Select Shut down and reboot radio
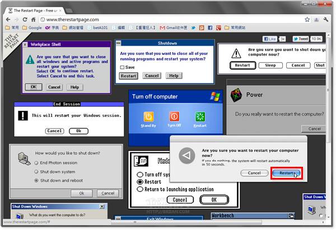Viewport: 336px width, 230px height. click(36, 181)
